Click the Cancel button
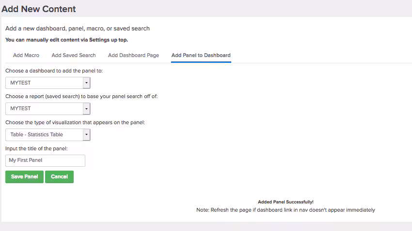The image size is (412, 231). (x=59, y=177)
